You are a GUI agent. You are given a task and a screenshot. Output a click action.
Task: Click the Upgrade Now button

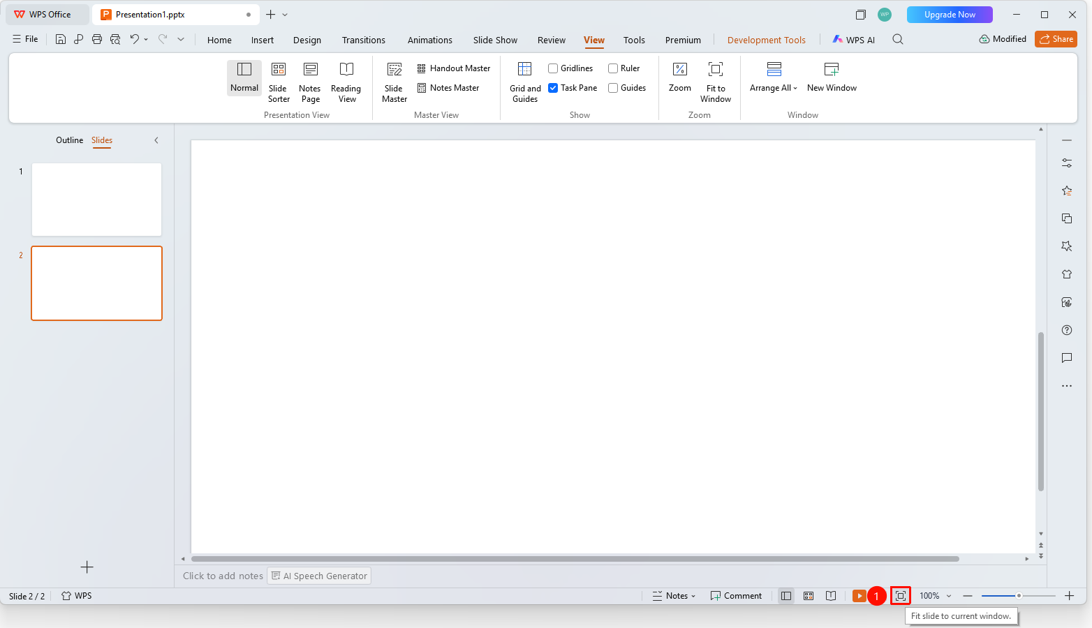click(950, 15)
